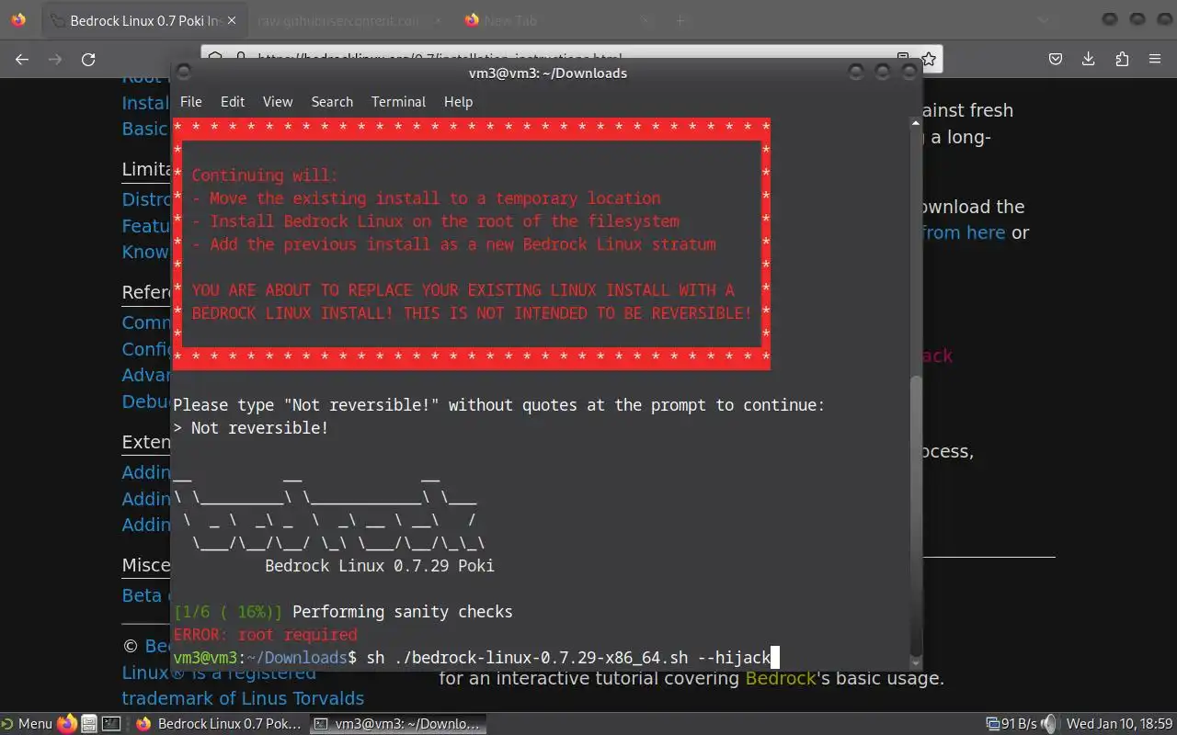The height and width of the screenshot is (735, 1177).
Task: Click the 'Bedrock Linux 0.7.29 Poki' banner text
Action: (380, 566)
